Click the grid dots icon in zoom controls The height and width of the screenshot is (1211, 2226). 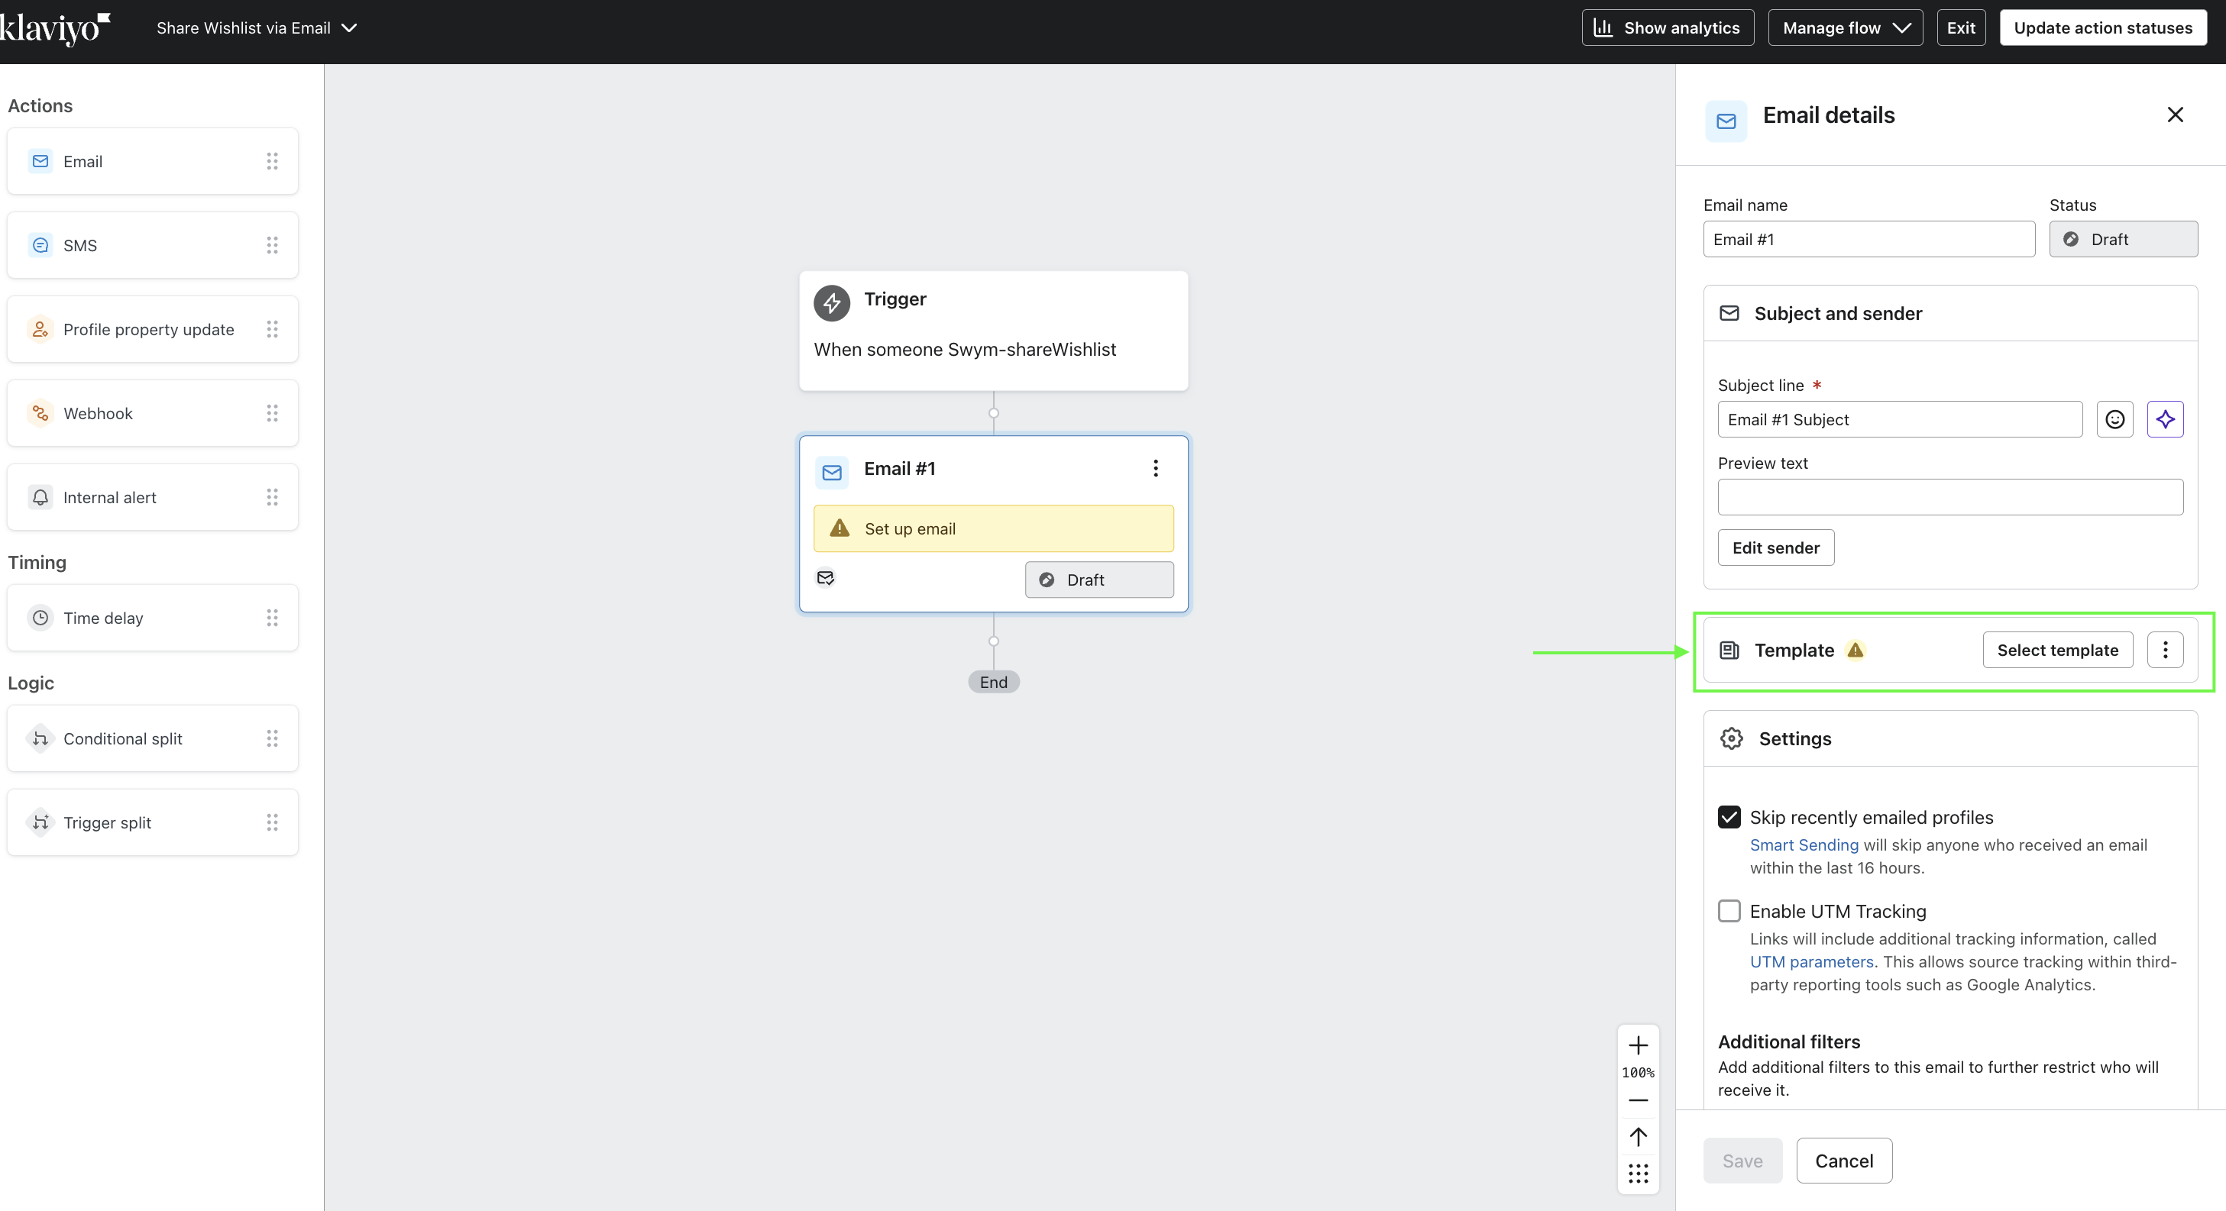coord(1638,1173)
